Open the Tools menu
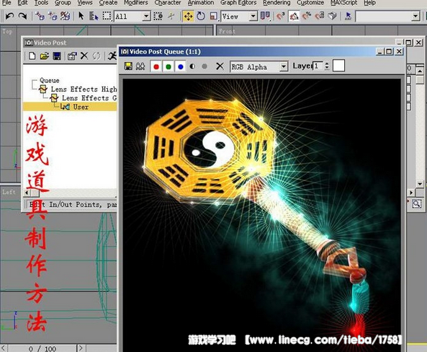 coord(41,3)
